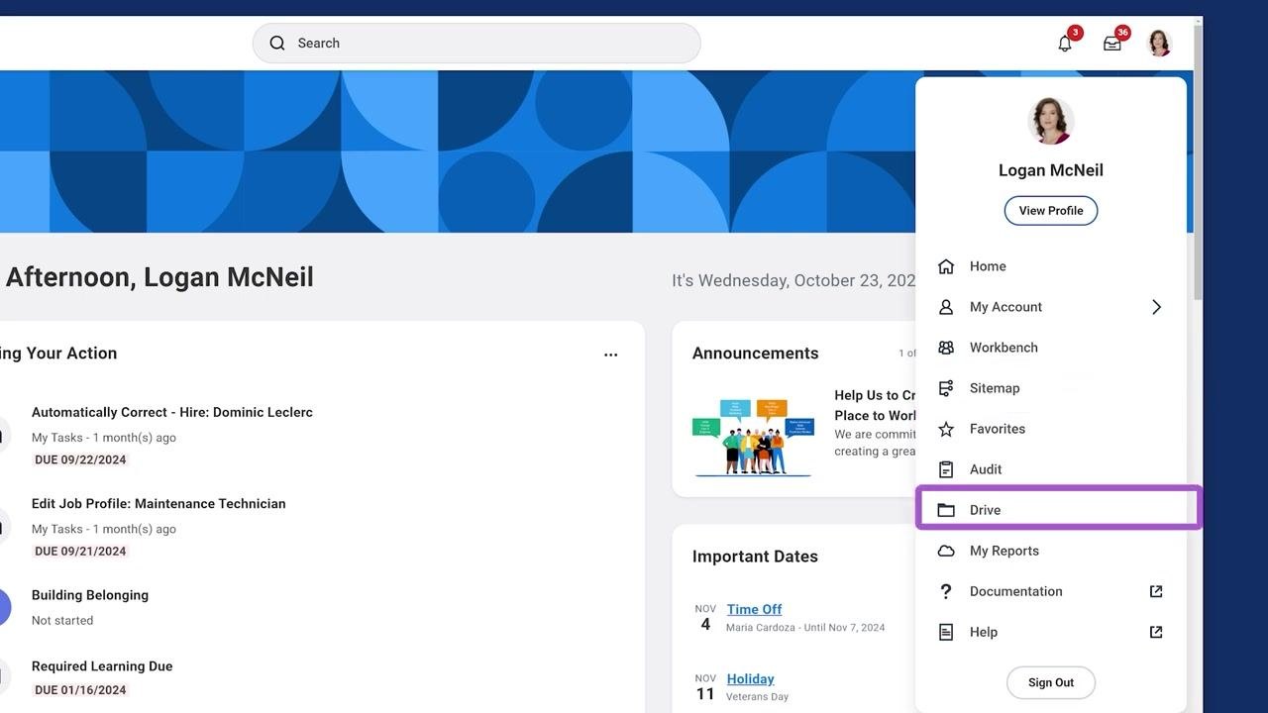Screen dimensions: 1268x713
Task: Click the Documentation question mark icon
Action: pos(946,591)
